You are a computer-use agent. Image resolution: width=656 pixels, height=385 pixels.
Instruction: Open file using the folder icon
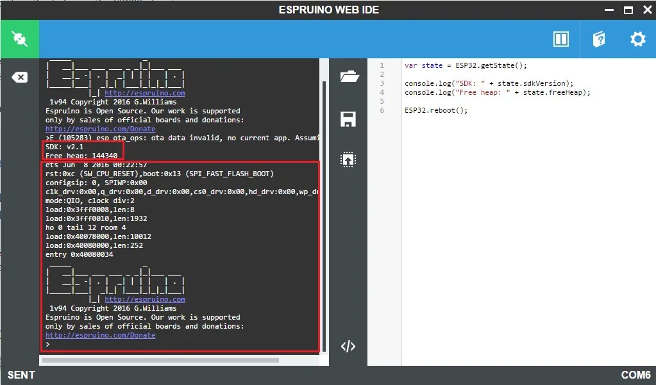349,76
